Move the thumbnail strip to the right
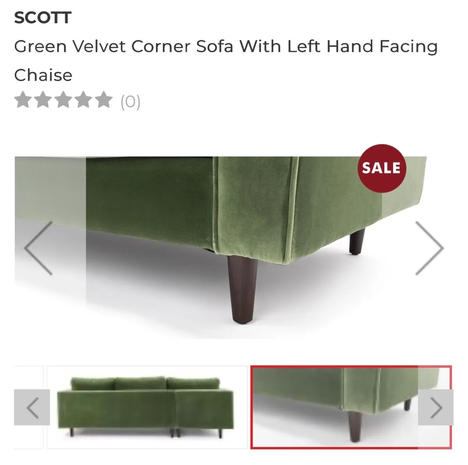This screenshot has width=468, height=465. pyautogui.click(x=436, y=407)
